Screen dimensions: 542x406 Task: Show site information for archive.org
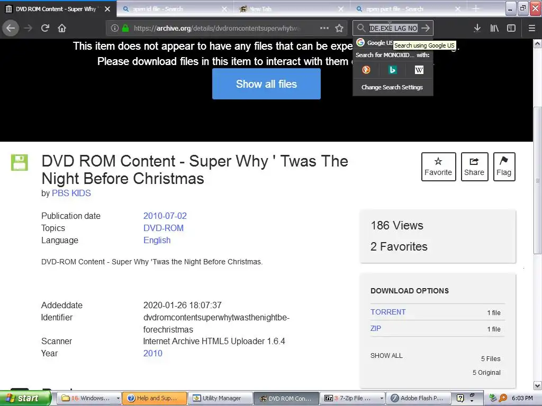coord(115,28)
